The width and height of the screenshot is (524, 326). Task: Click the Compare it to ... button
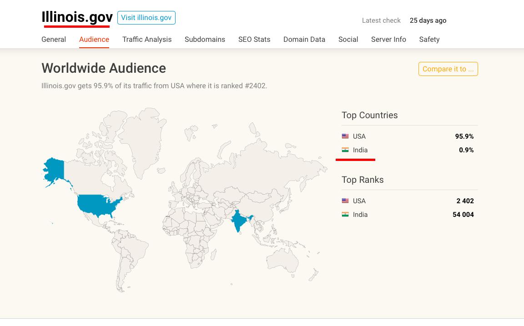click(x=448, y=69)
